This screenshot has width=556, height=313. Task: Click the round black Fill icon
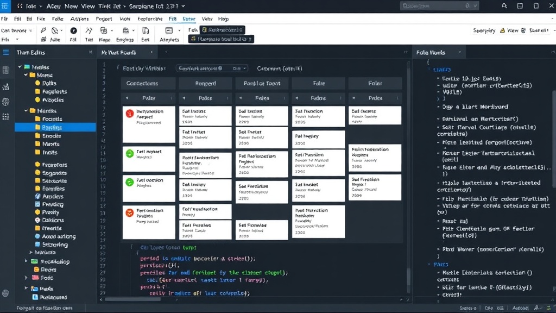pos(73,31)
